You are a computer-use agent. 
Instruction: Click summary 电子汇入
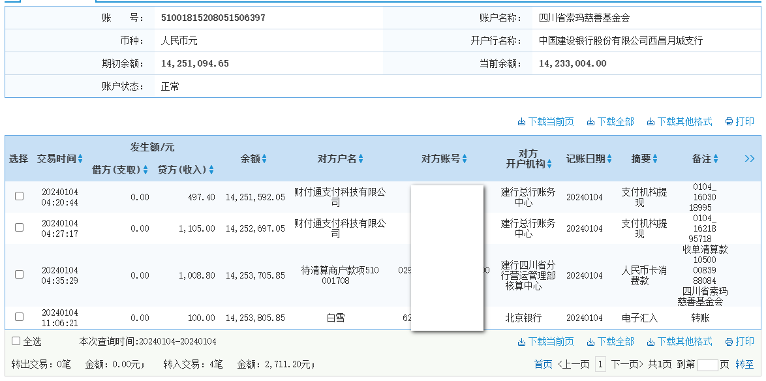click(x=639, y=318)
